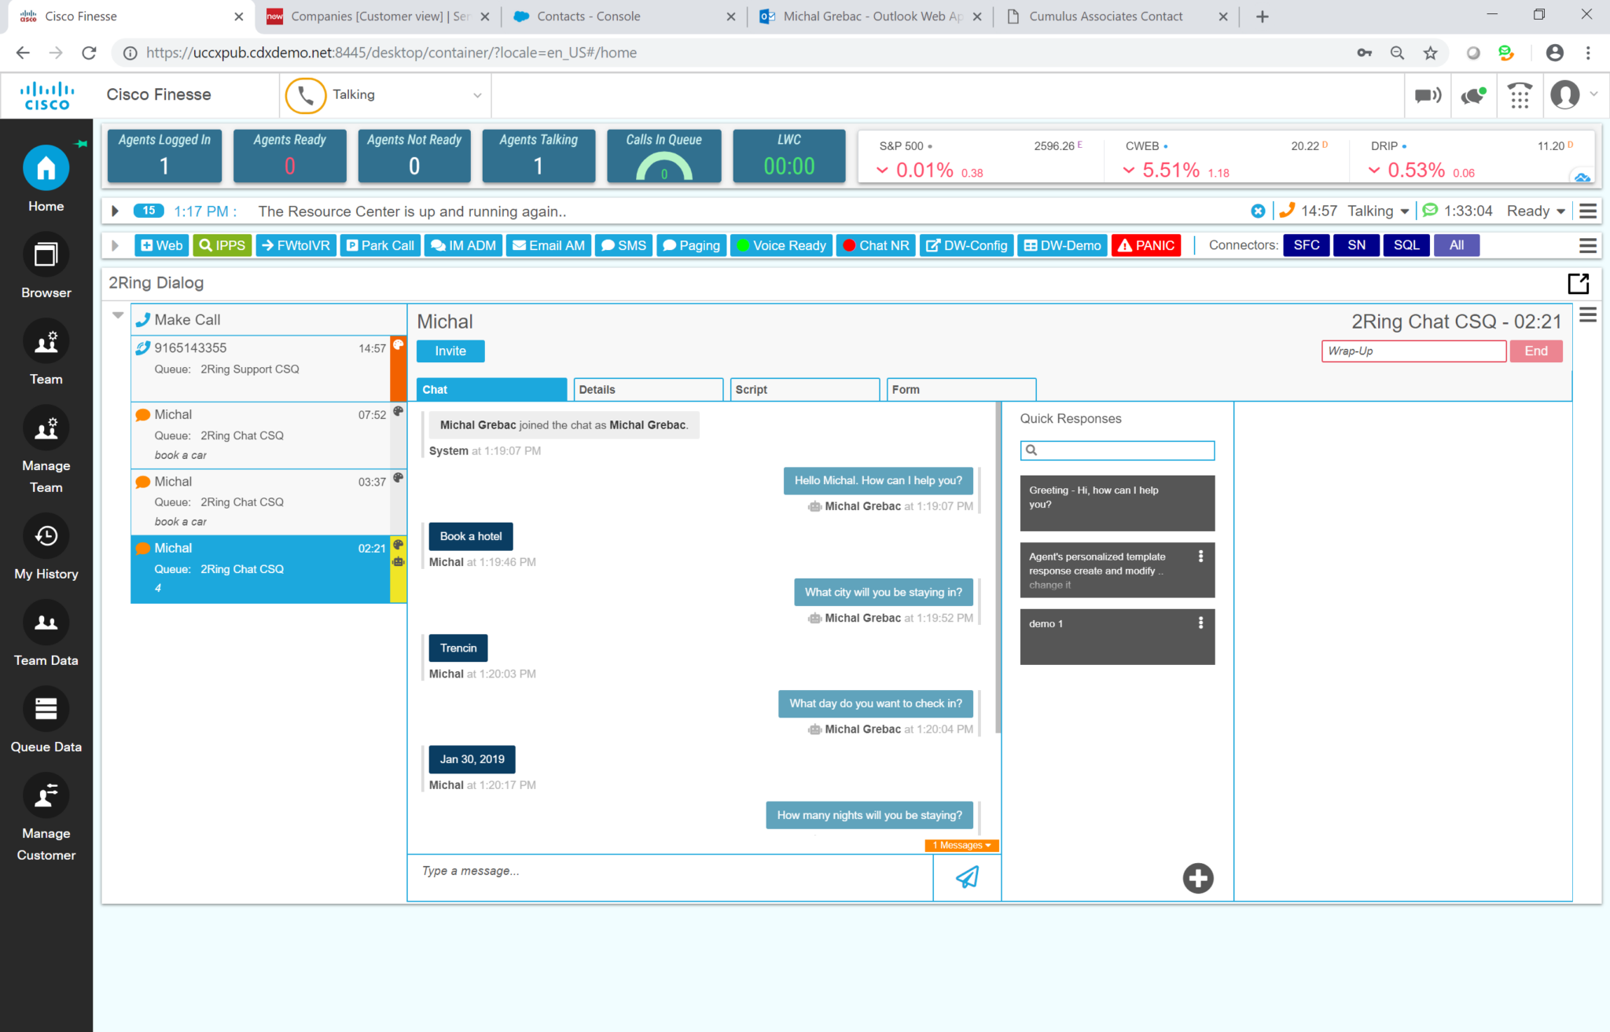Toggle the Chat NR status
Screen dimensions: 1610x1032
875,245
